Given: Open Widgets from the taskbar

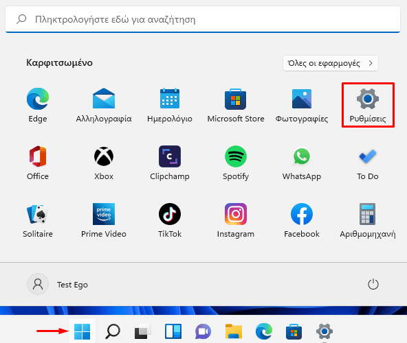Looking at the screenshot, I should (173, 331).
